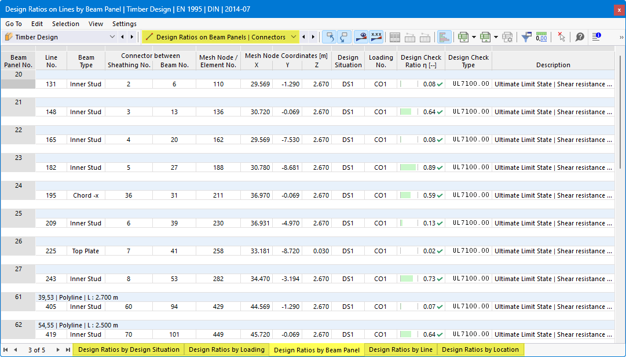This screenshot has width=626, height=357.
Task: Jump to first table page
Action: point(6,350)
